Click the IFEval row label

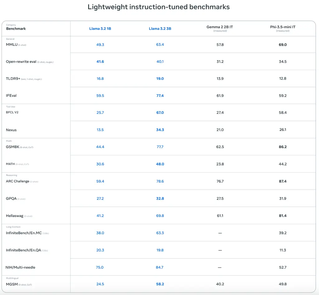coord(11,95)
